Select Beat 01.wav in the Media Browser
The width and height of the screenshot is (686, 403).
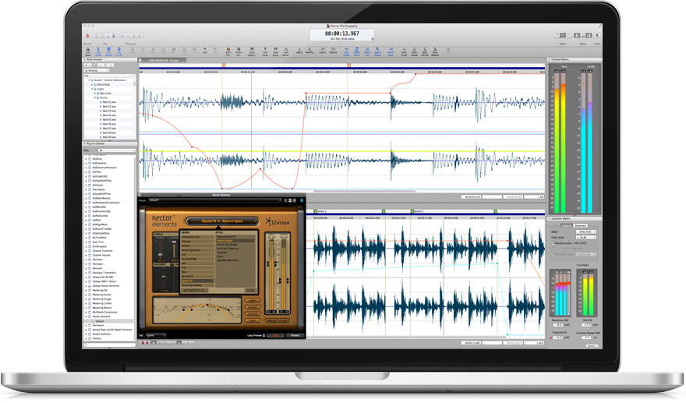[x=108, y=102]
